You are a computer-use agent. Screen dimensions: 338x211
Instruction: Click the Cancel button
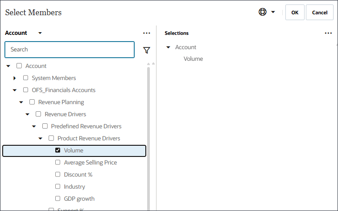coord(319,13)
